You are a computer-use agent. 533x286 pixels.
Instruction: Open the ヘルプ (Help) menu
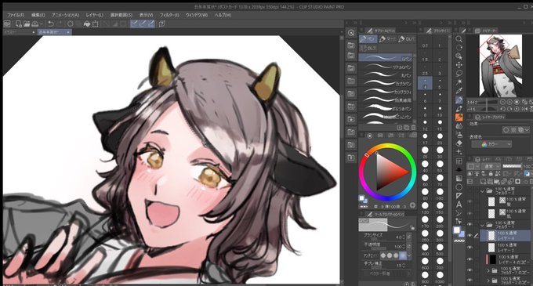click(223, 15)
